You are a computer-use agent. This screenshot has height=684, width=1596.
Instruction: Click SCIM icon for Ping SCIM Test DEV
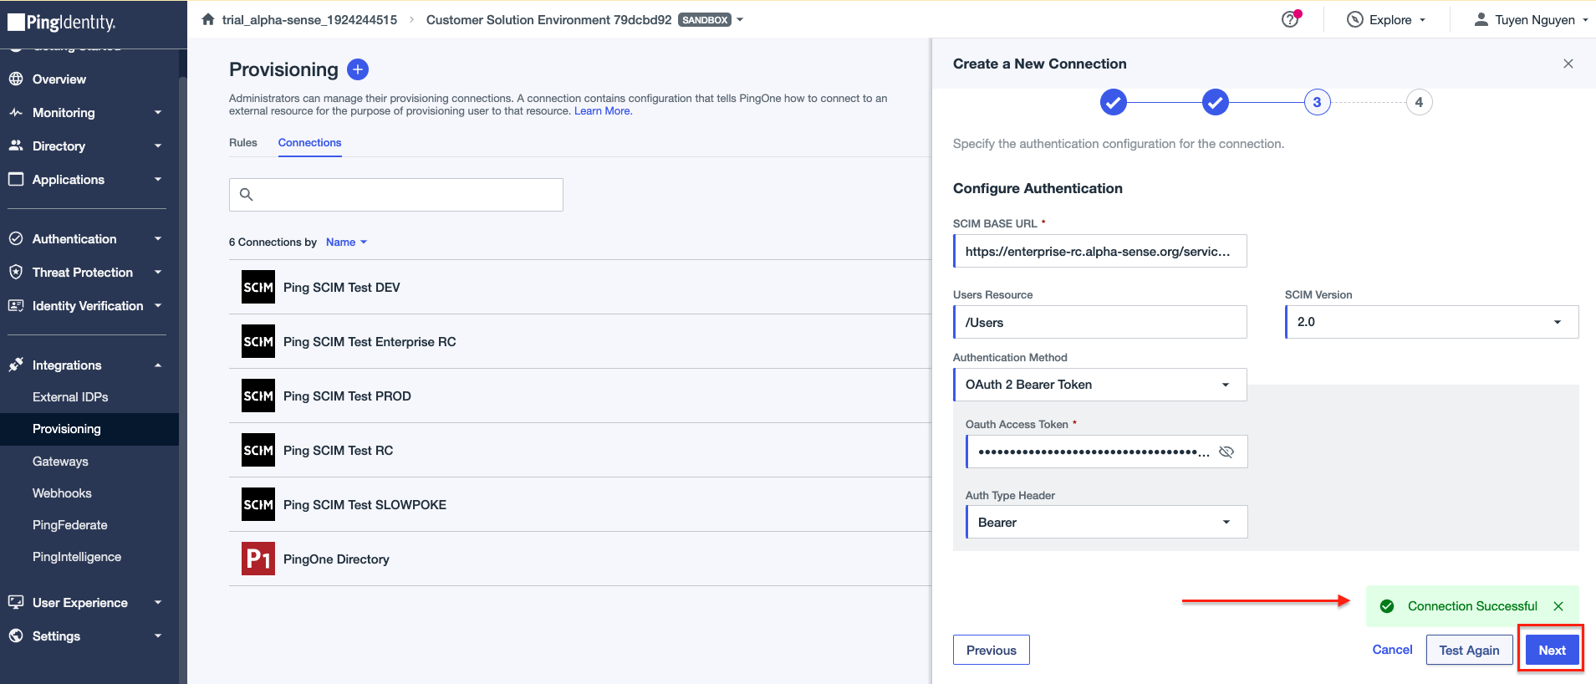(258, 287)
